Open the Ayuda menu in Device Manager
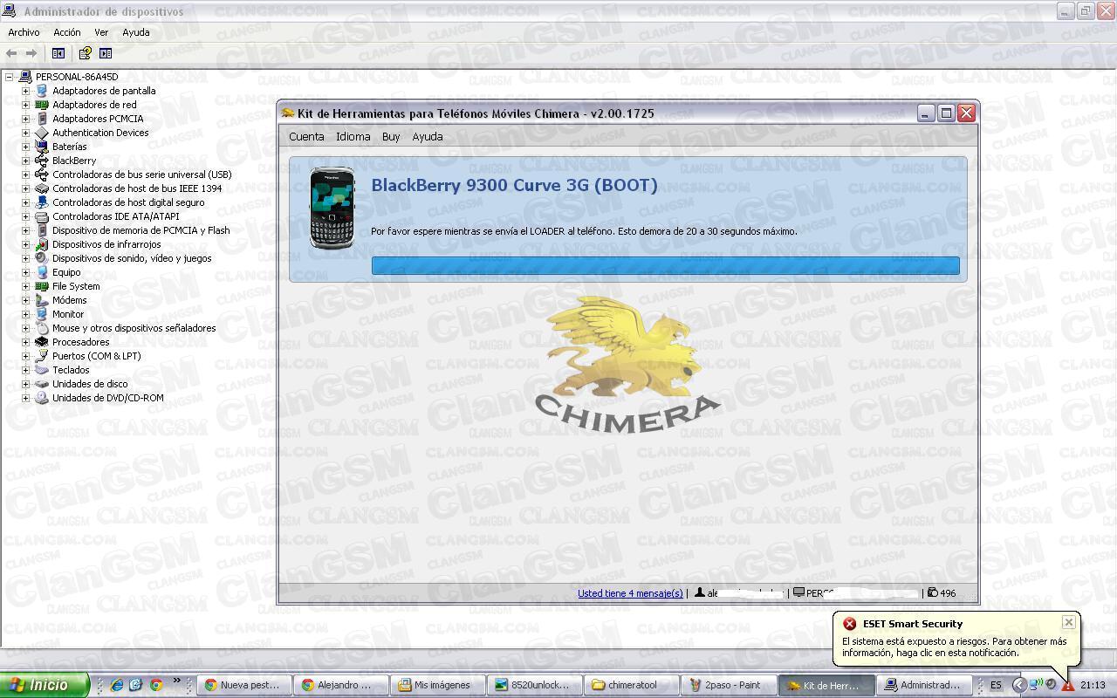 tap(135, 32)
